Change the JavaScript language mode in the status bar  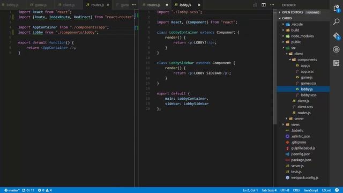[311, 190]
